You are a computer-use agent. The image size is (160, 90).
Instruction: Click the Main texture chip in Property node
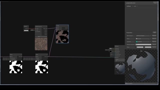[26, 30]
